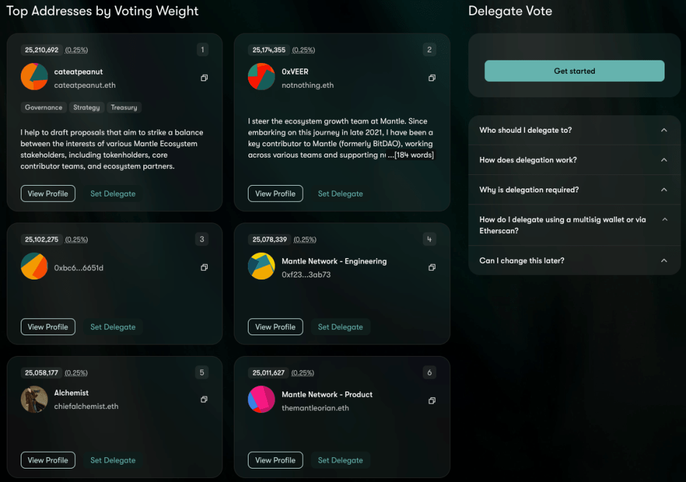Click Alchemist's profile picture

(x=33, y=399)
